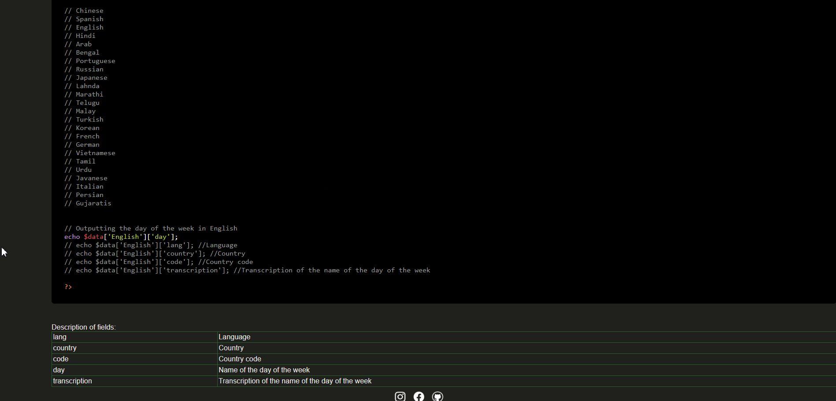Click the '// Russian' comment line

[84, 69]
